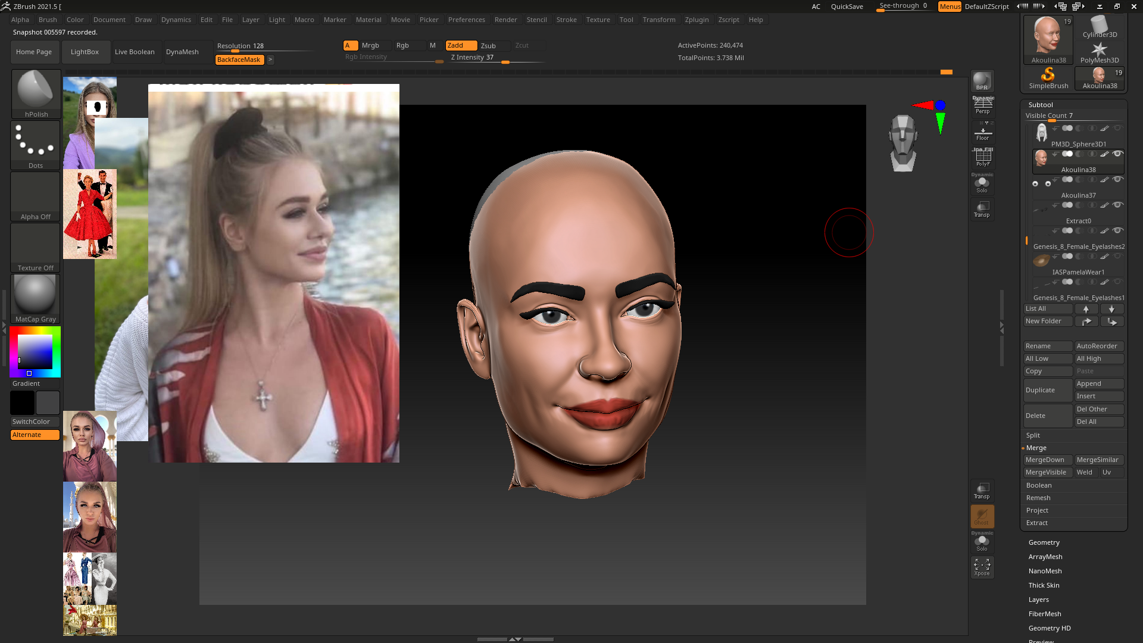Toggle visibility eye of PM3D_Sphere3D1 subtool
Viewport: 1143px width, 643px height.
1118,128
